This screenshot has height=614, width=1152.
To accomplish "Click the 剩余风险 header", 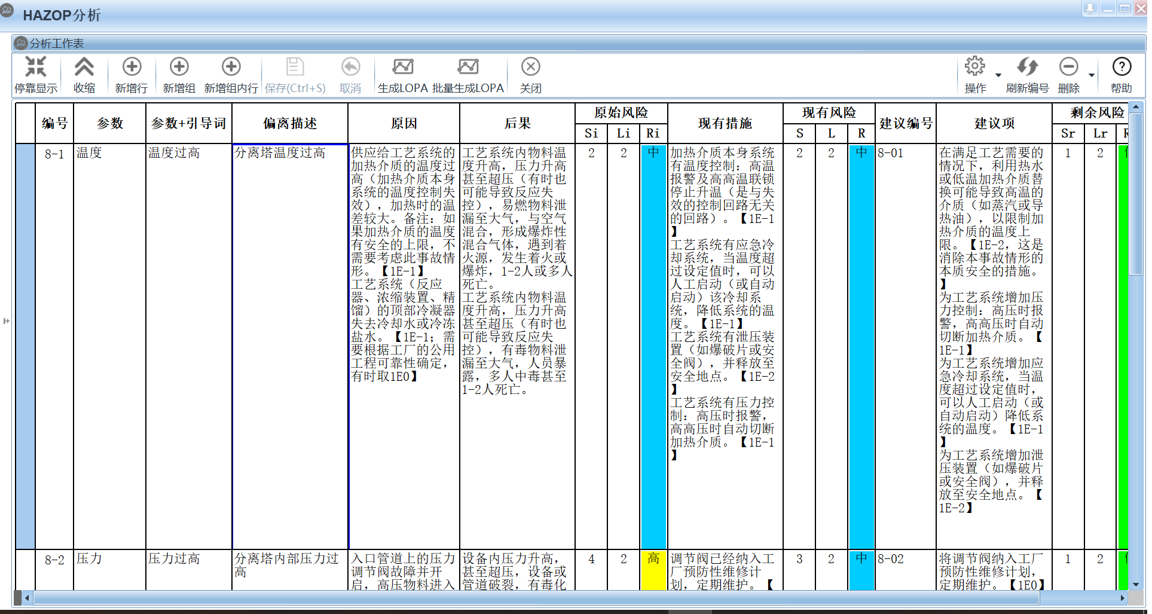I will 1090,113.
